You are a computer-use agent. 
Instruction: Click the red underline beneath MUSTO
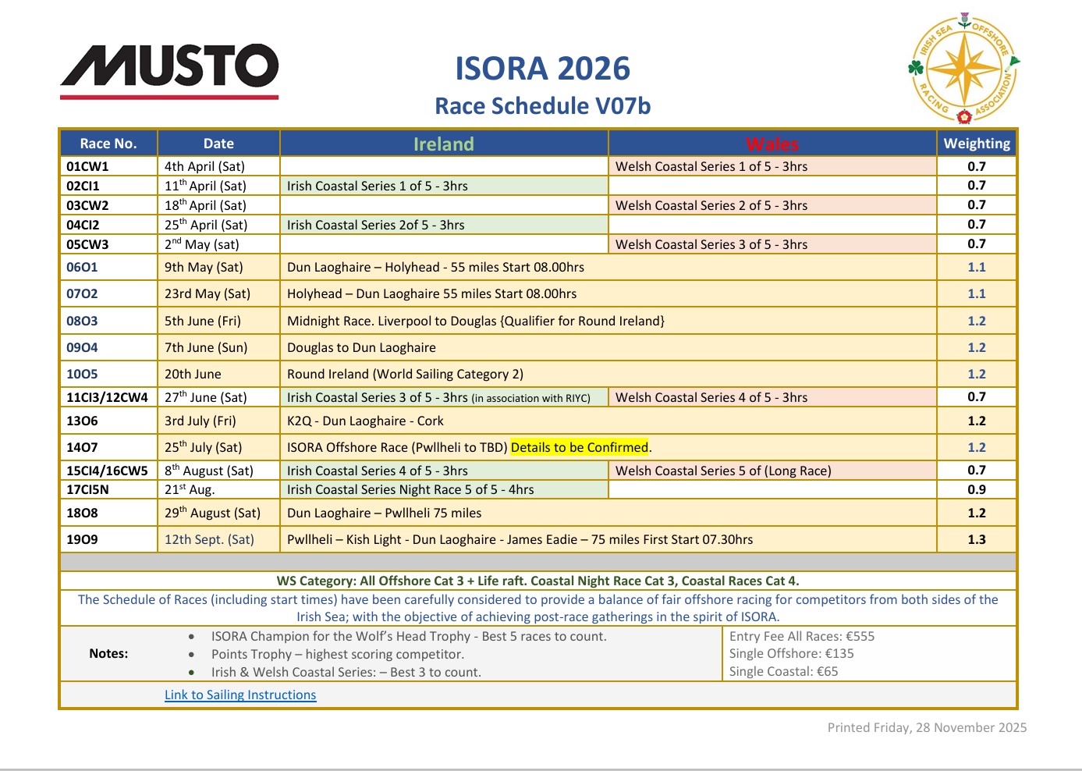tap(172, 95)
